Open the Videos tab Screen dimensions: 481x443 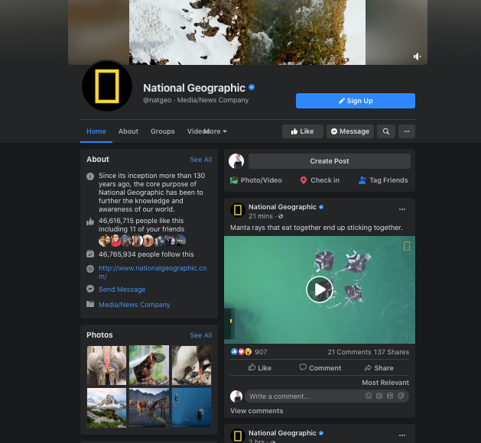(197, 131)
